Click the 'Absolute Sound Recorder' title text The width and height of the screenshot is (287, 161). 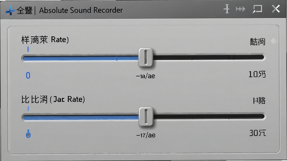81,10
